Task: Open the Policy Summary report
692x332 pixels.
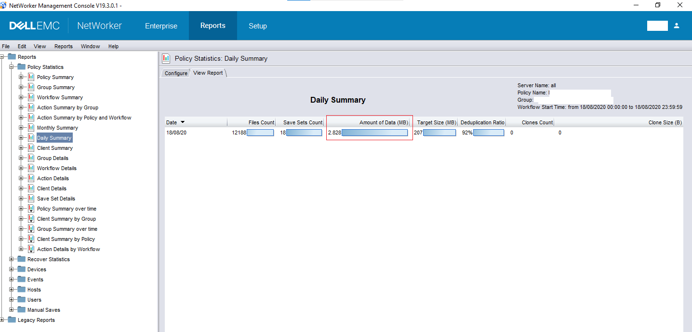Action: [55, 77]
